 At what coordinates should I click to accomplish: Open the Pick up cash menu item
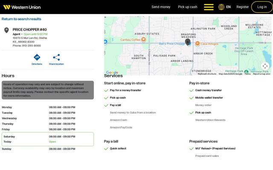pyautogui.click(x=188, y=7)
